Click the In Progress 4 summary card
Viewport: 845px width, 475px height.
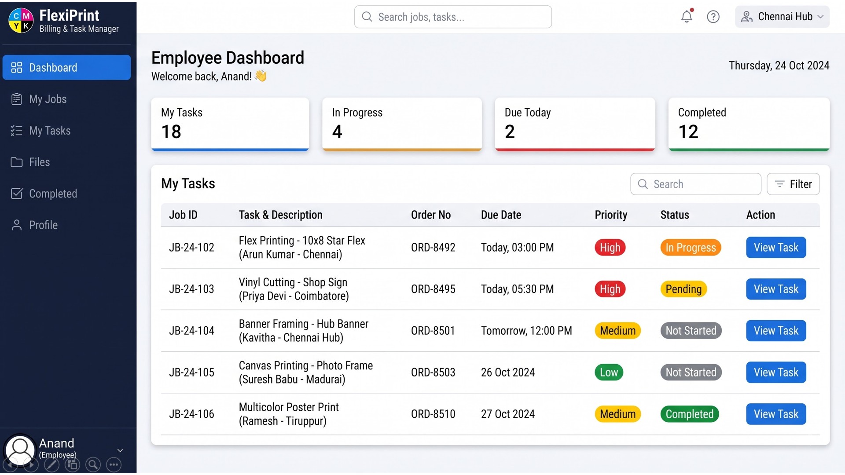[402, 124]
